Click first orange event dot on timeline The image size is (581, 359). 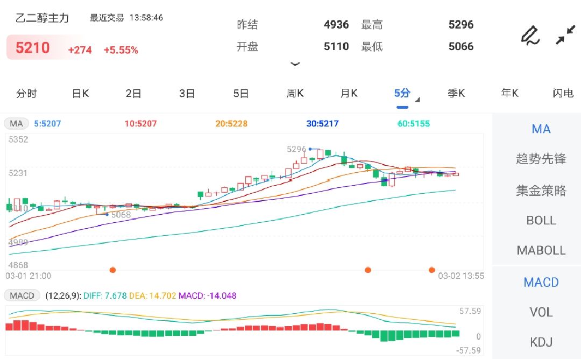point(112,270)
